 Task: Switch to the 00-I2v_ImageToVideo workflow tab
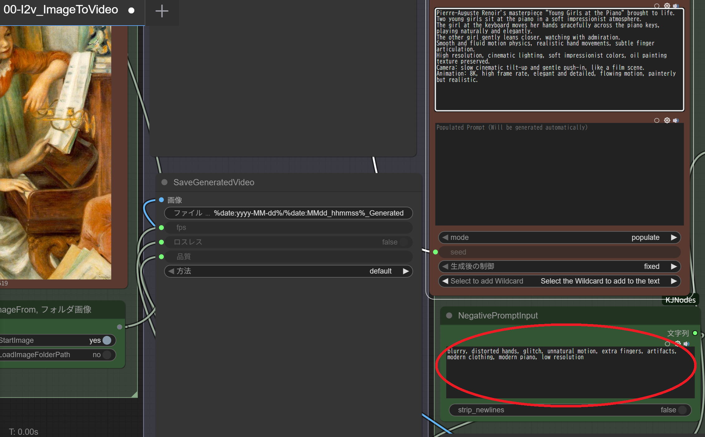[61, 10]
